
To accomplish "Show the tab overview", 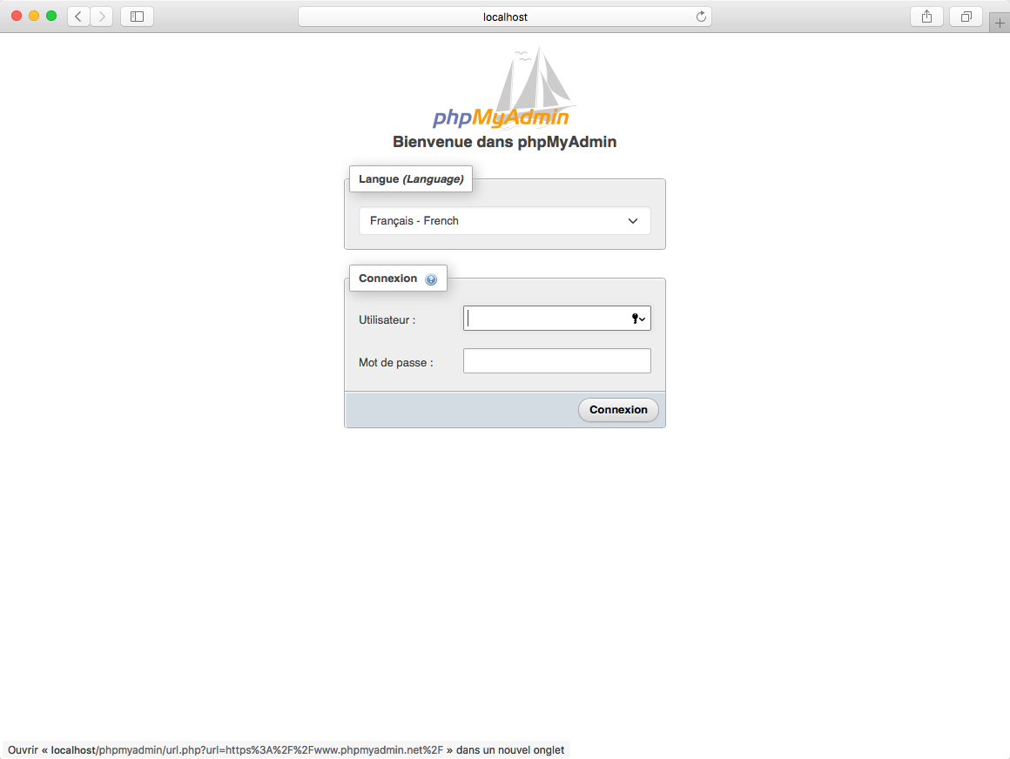I will [966, 17].
